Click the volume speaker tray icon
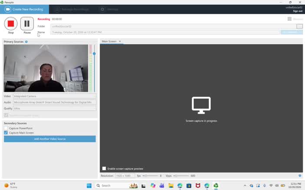 277,186
